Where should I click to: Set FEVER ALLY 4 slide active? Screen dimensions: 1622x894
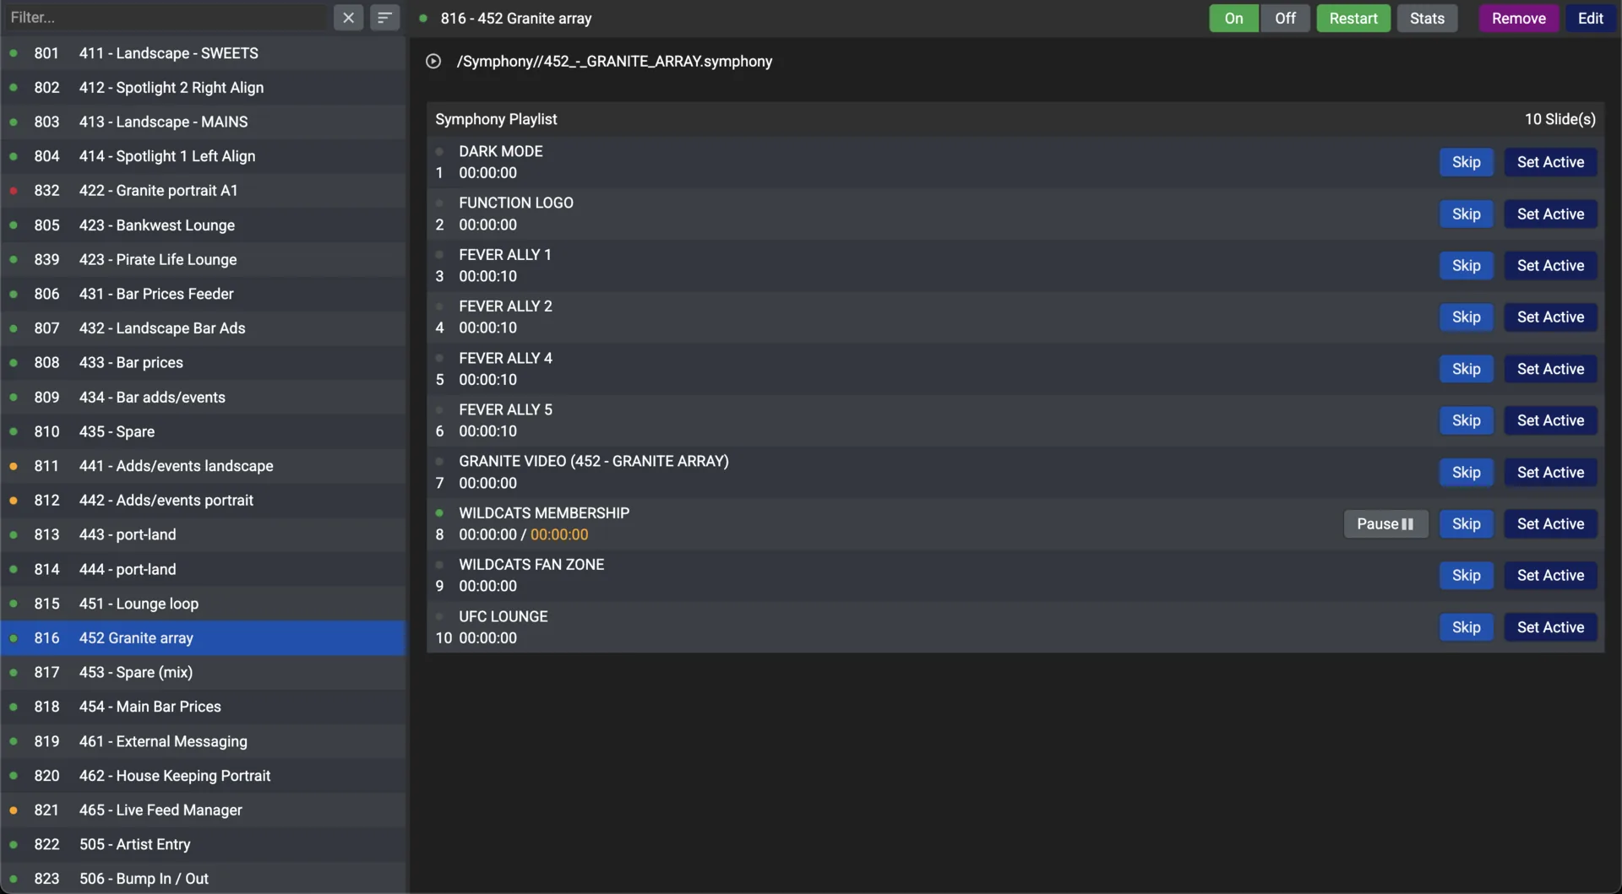[1550, 369]
